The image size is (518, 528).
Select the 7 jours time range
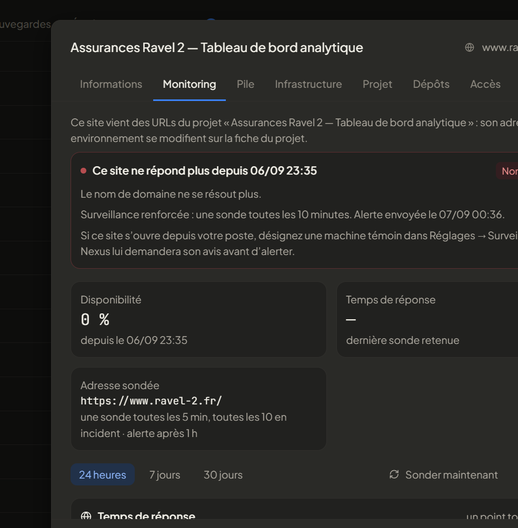[165, 474]
